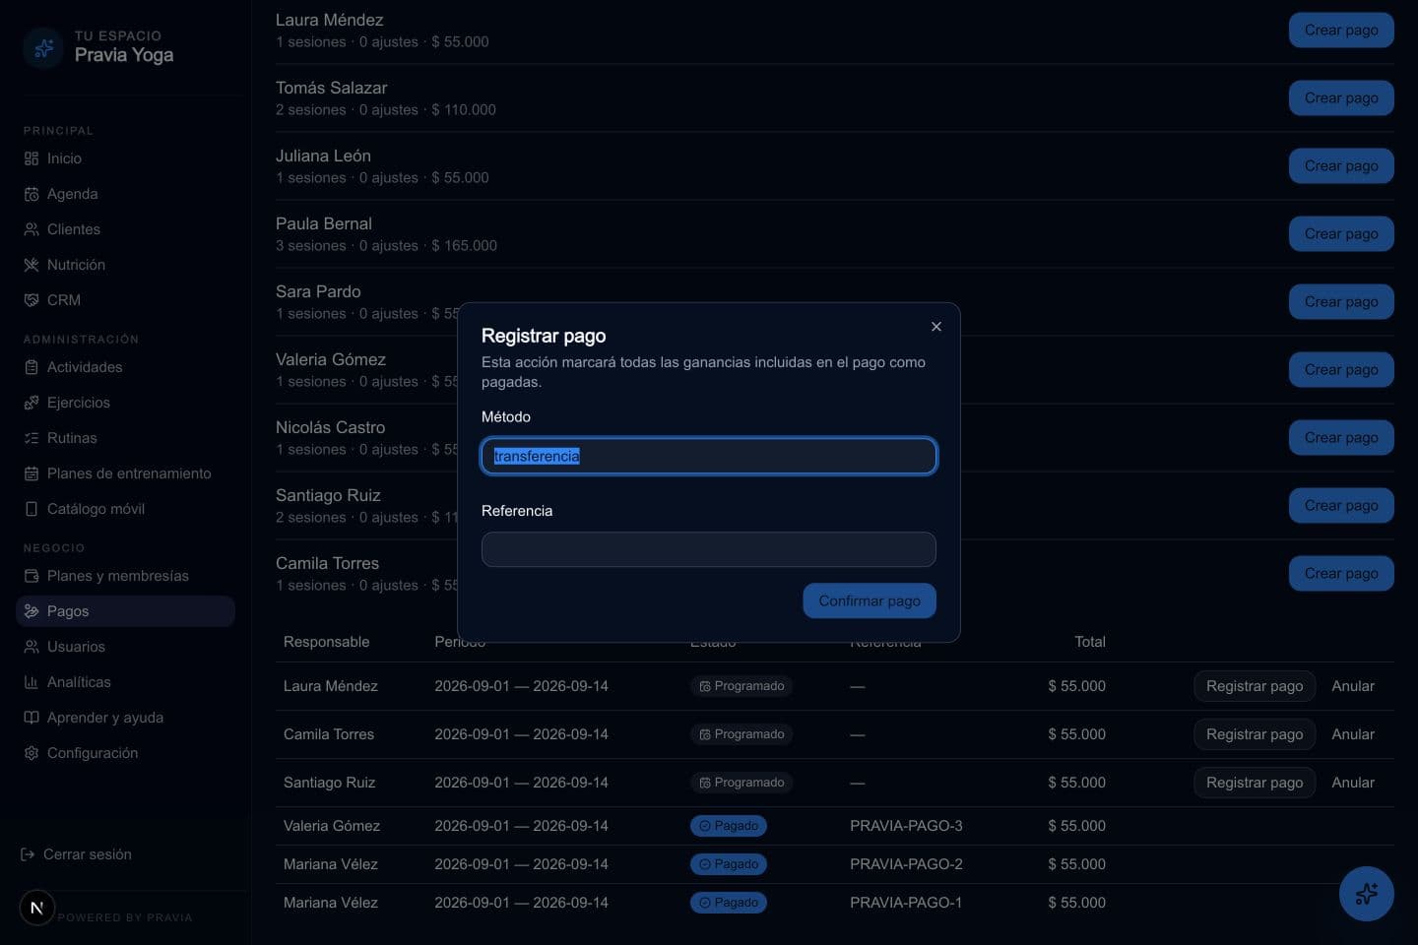Click into the Referencia input field

point(709,549)
